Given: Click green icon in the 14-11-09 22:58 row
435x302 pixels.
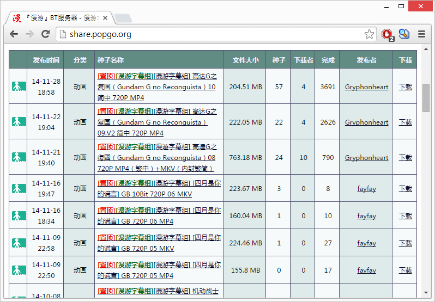Looking at the screenshot, I should (19, 243).
